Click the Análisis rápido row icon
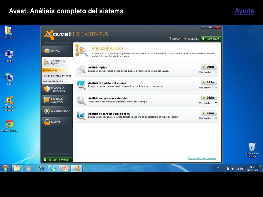This screenshot has height=197, width=263. pos(81,69)
